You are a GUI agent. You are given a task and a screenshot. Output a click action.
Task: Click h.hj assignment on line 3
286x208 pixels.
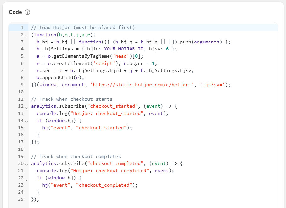click(133, 42)
